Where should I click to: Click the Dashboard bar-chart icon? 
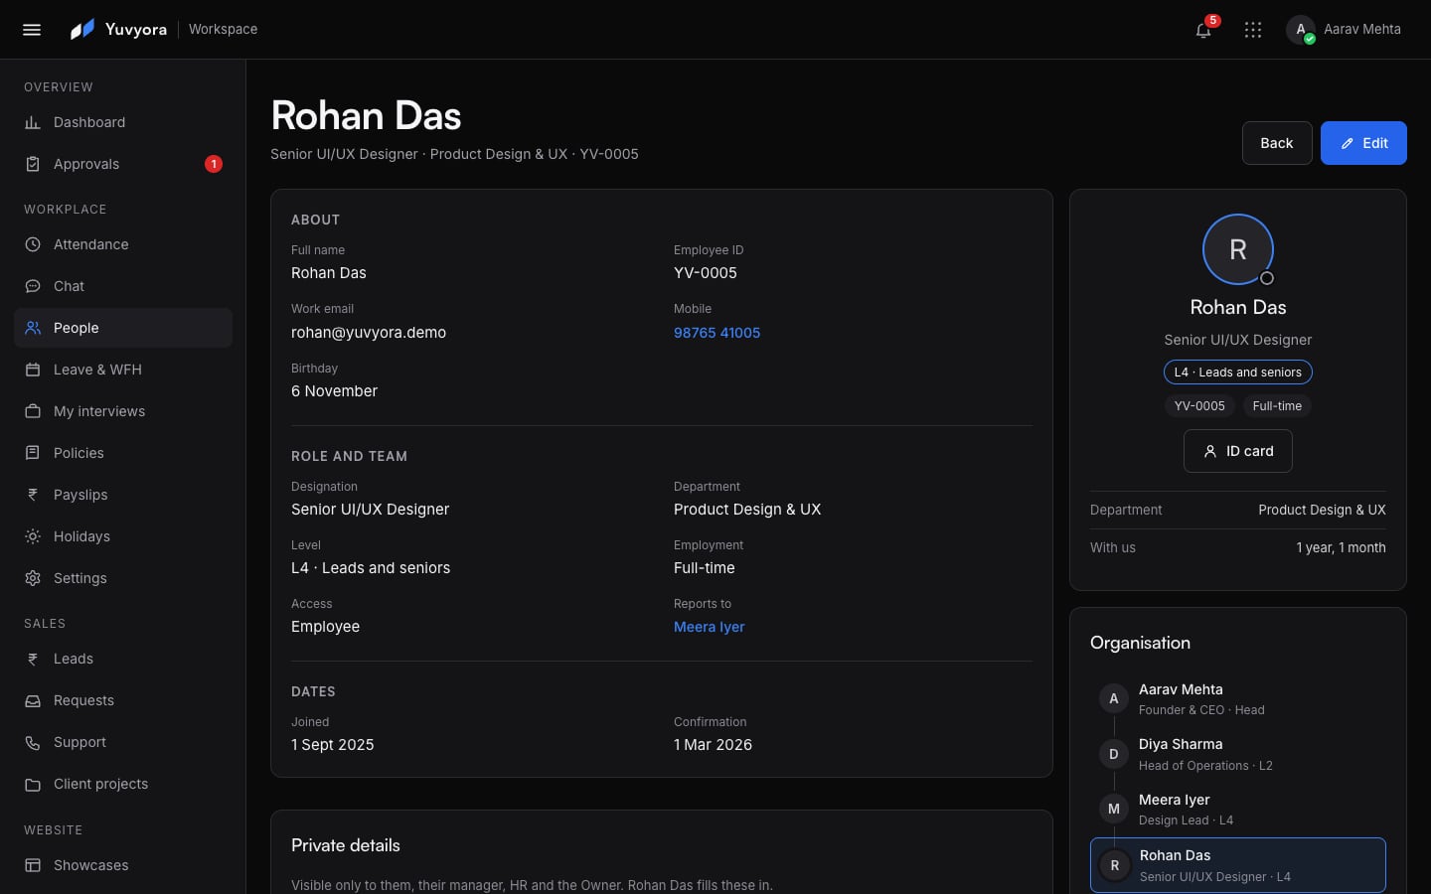point(33,122)
